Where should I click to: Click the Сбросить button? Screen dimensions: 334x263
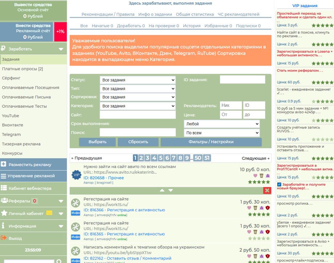click(138, 142)
